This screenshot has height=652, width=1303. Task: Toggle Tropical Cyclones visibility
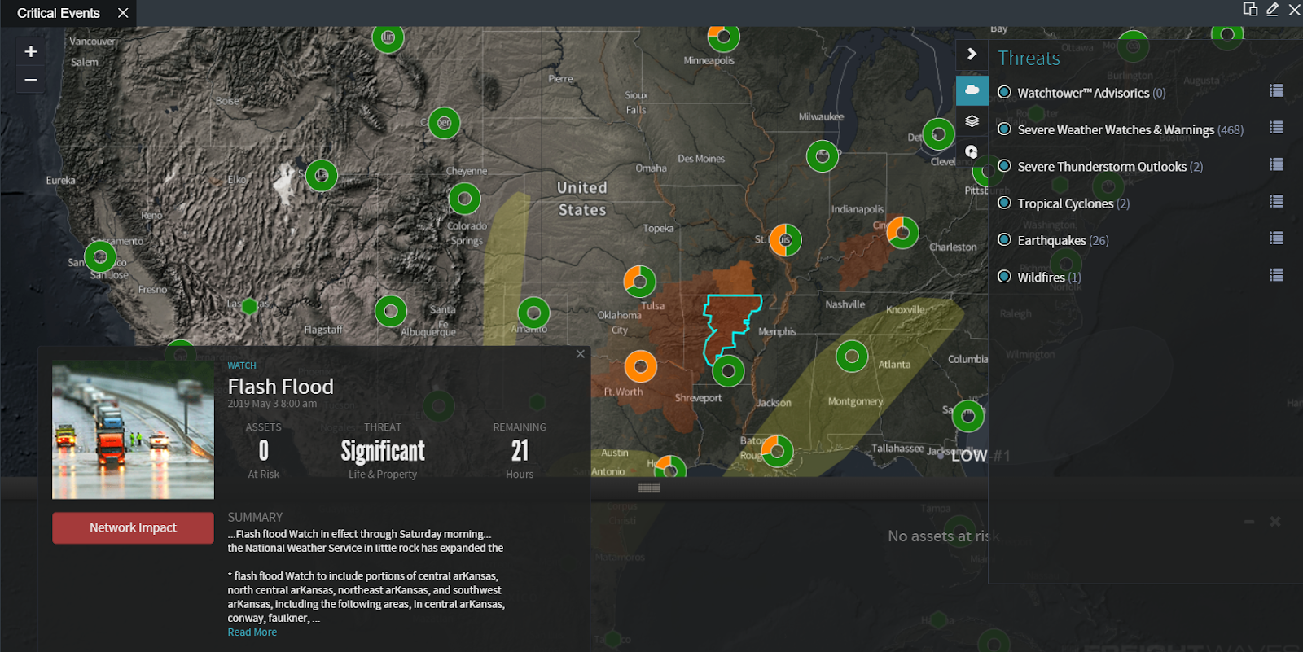1004,203
